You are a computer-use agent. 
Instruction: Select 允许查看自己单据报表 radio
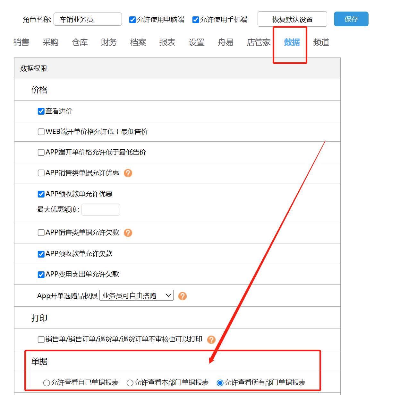click(47, 383)
